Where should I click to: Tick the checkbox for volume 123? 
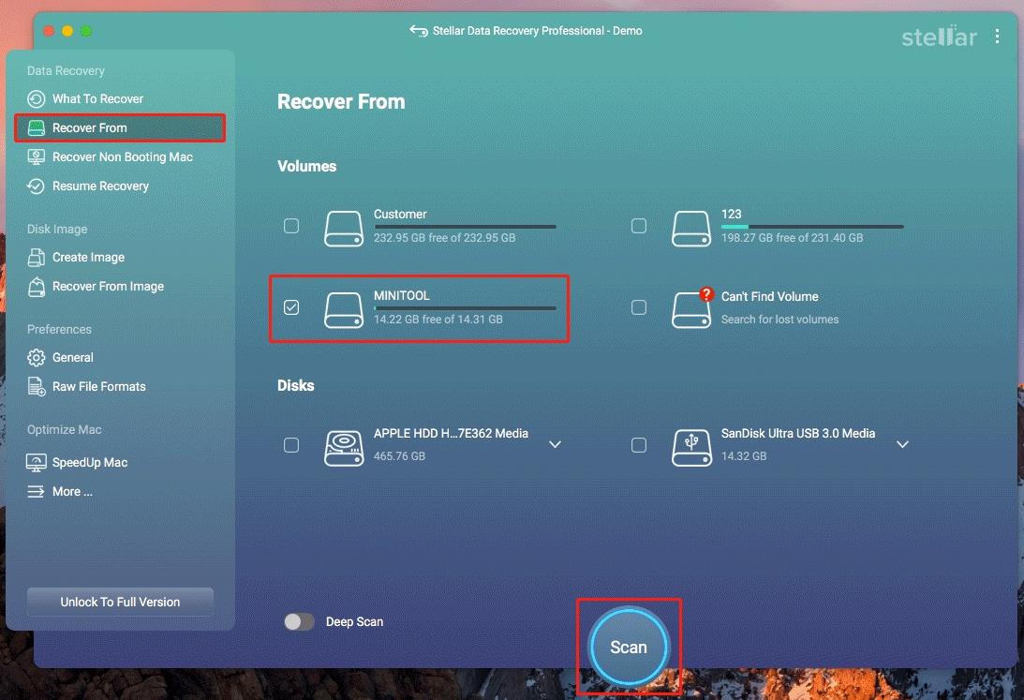(639, 226)
